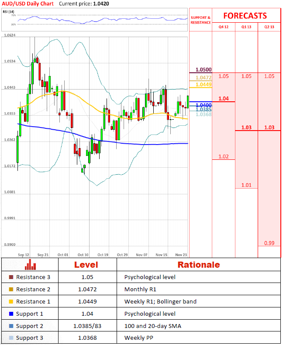This screenshot has height=345, width=283.
Task: Select the 'Support 1' row label
Action: 30,314
